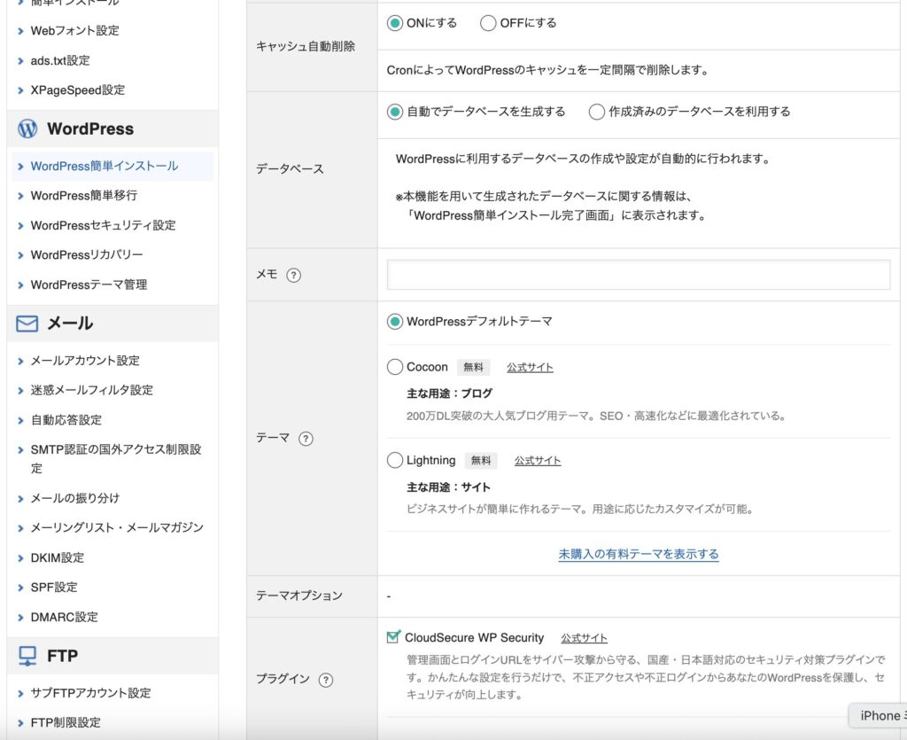Open 自動応答設定 in sidebar
Screen dimensions: 907x740
[66, 420]
